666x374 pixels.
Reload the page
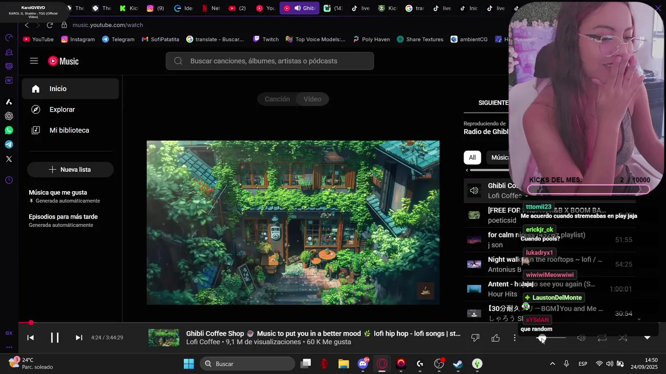click(x=49, y=25)
